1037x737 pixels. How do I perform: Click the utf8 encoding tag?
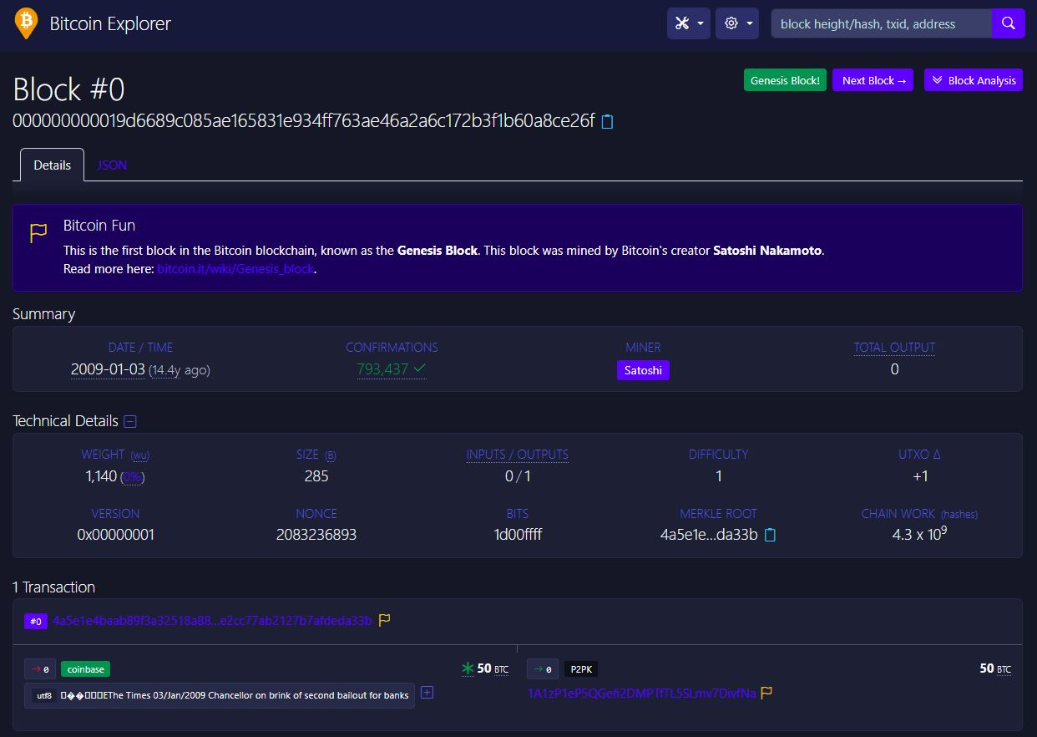point(44,695)
